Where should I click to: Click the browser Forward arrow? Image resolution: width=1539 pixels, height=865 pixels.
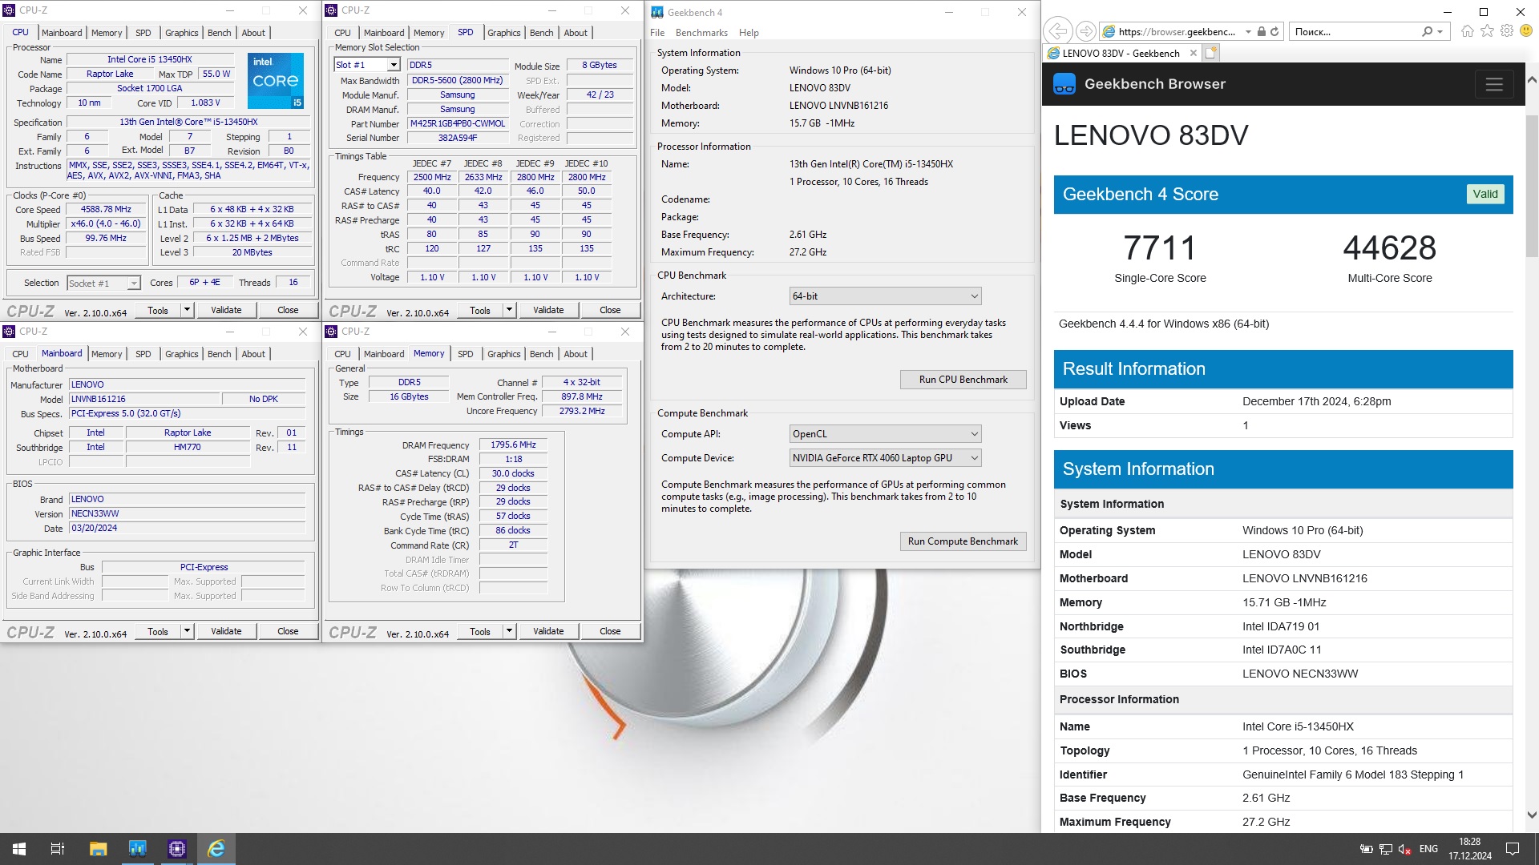[1085, 31]
